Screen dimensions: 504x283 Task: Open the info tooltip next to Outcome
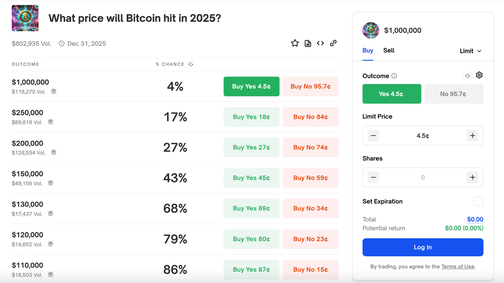[x=394, y=76]
